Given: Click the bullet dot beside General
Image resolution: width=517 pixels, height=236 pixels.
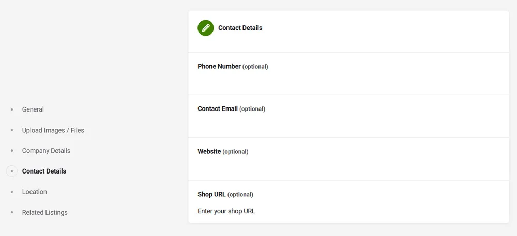Looking at the screenshot, I should [x=12, y=109].
